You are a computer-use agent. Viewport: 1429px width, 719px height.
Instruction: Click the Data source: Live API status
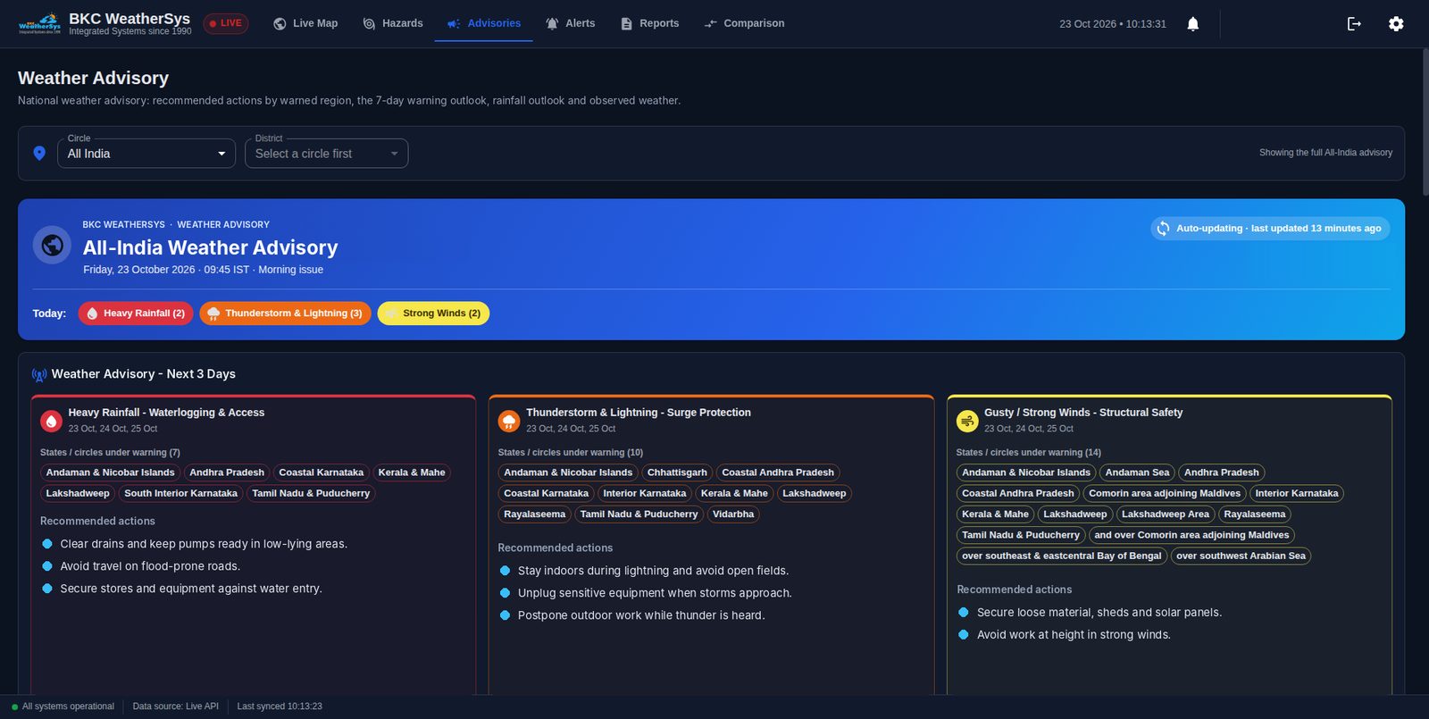176,706
